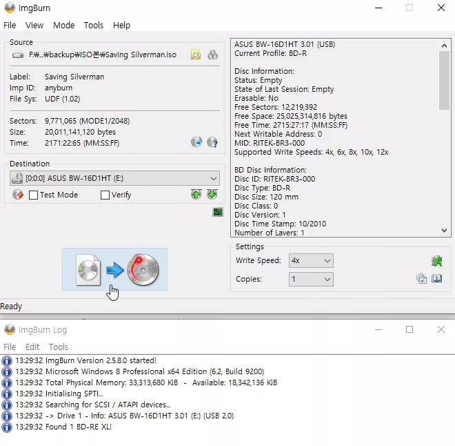This screenshot has width=455, height=446.
Task: Click the File Sys value 'UDF (1.02)'
Action: pyautogui.click(x=62, y=99)
